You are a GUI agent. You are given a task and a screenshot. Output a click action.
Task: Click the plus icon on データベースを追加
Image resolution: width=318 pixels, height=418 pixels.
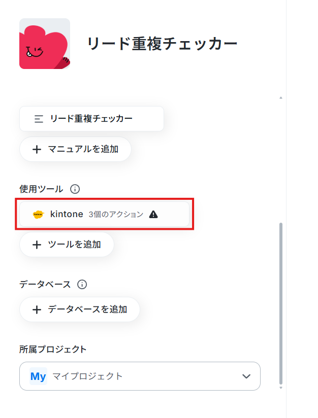click(x=37, y=309)
